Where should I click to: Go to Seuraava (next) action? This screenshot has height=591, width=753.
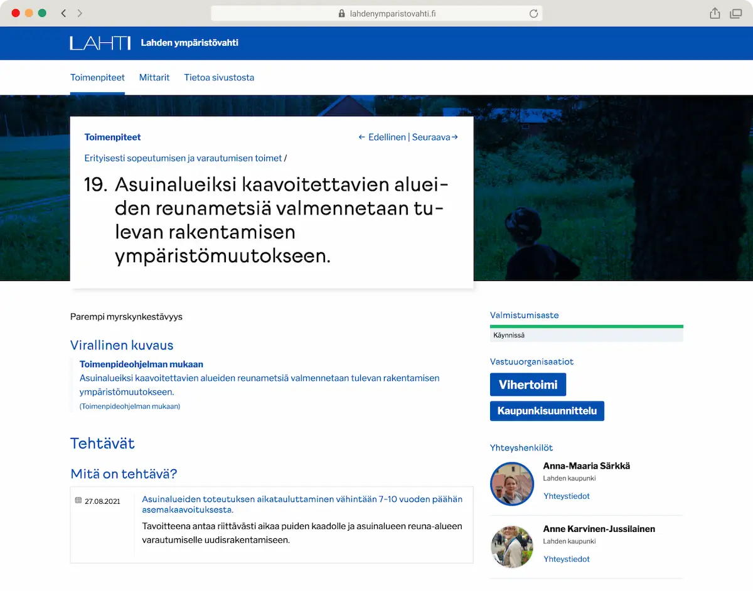pyautogui.click(x=435, y=137)
